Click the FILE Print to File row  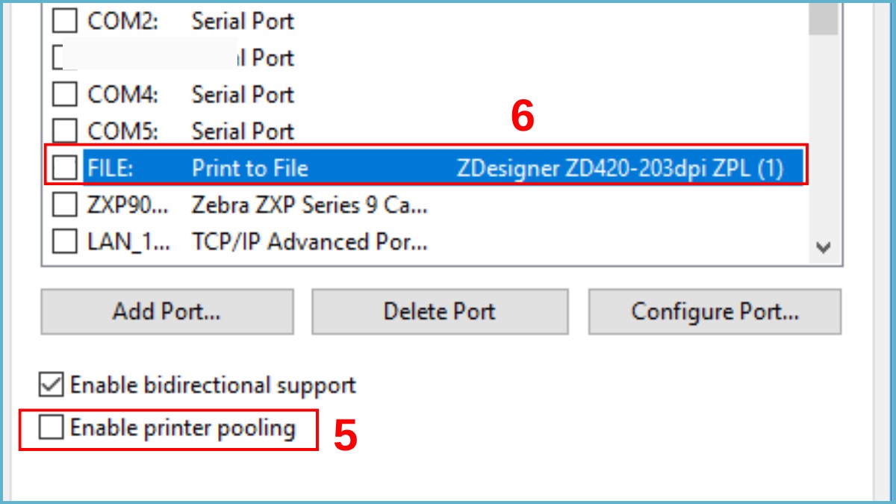299,168
